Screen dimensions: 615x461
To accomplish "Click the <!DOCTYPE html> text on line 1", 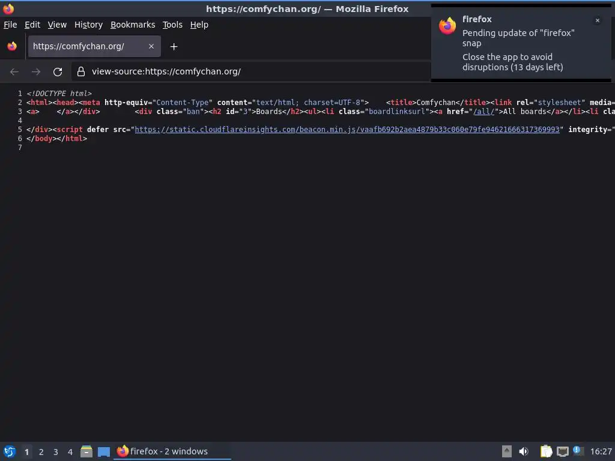I will (x=59, y=93).
